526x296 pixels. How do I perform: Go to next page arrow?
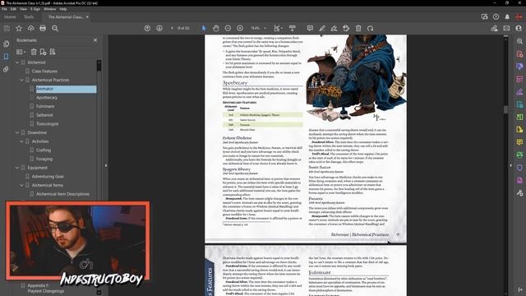click(159, 29)
